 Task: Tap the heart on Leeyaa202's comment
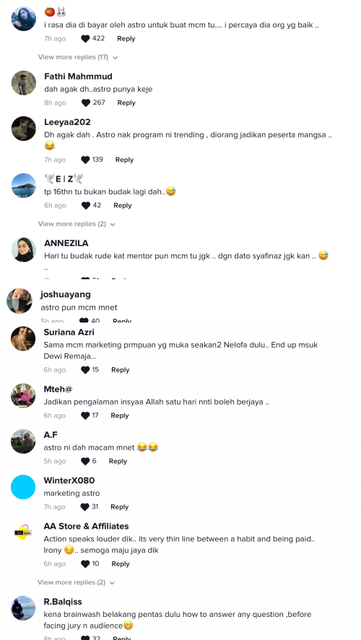click(85, 160)
